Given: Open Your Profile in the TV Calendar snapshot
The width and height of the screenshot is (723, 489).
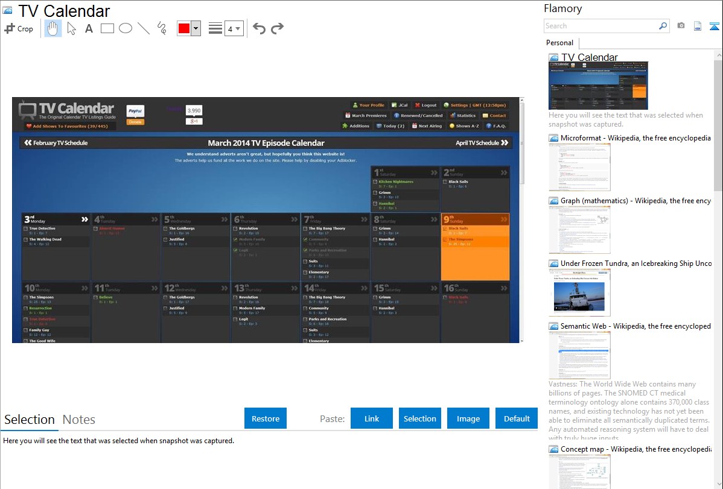Looking at the screenshot, I should (368, 105).
